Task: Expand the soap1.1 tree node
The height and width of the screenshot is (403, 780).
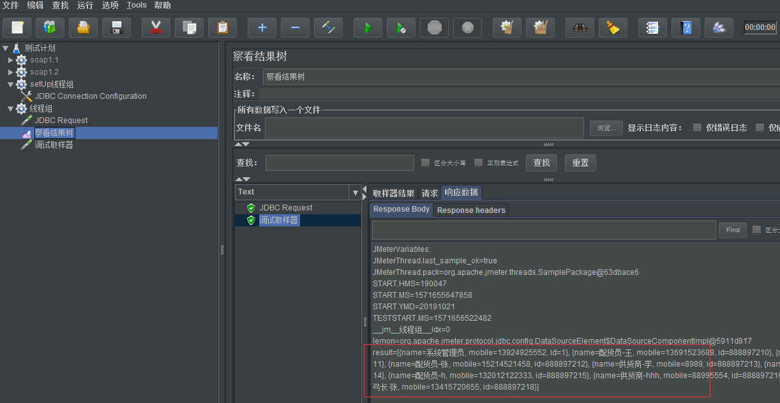Action: tap(11, 60)
